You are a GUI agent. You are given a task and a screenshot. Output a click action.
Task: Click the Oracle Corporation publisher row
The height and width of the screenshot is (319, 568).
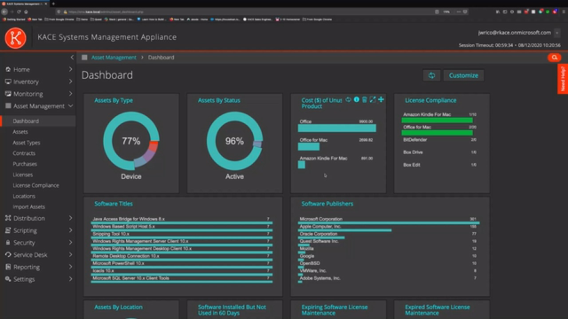389,235
